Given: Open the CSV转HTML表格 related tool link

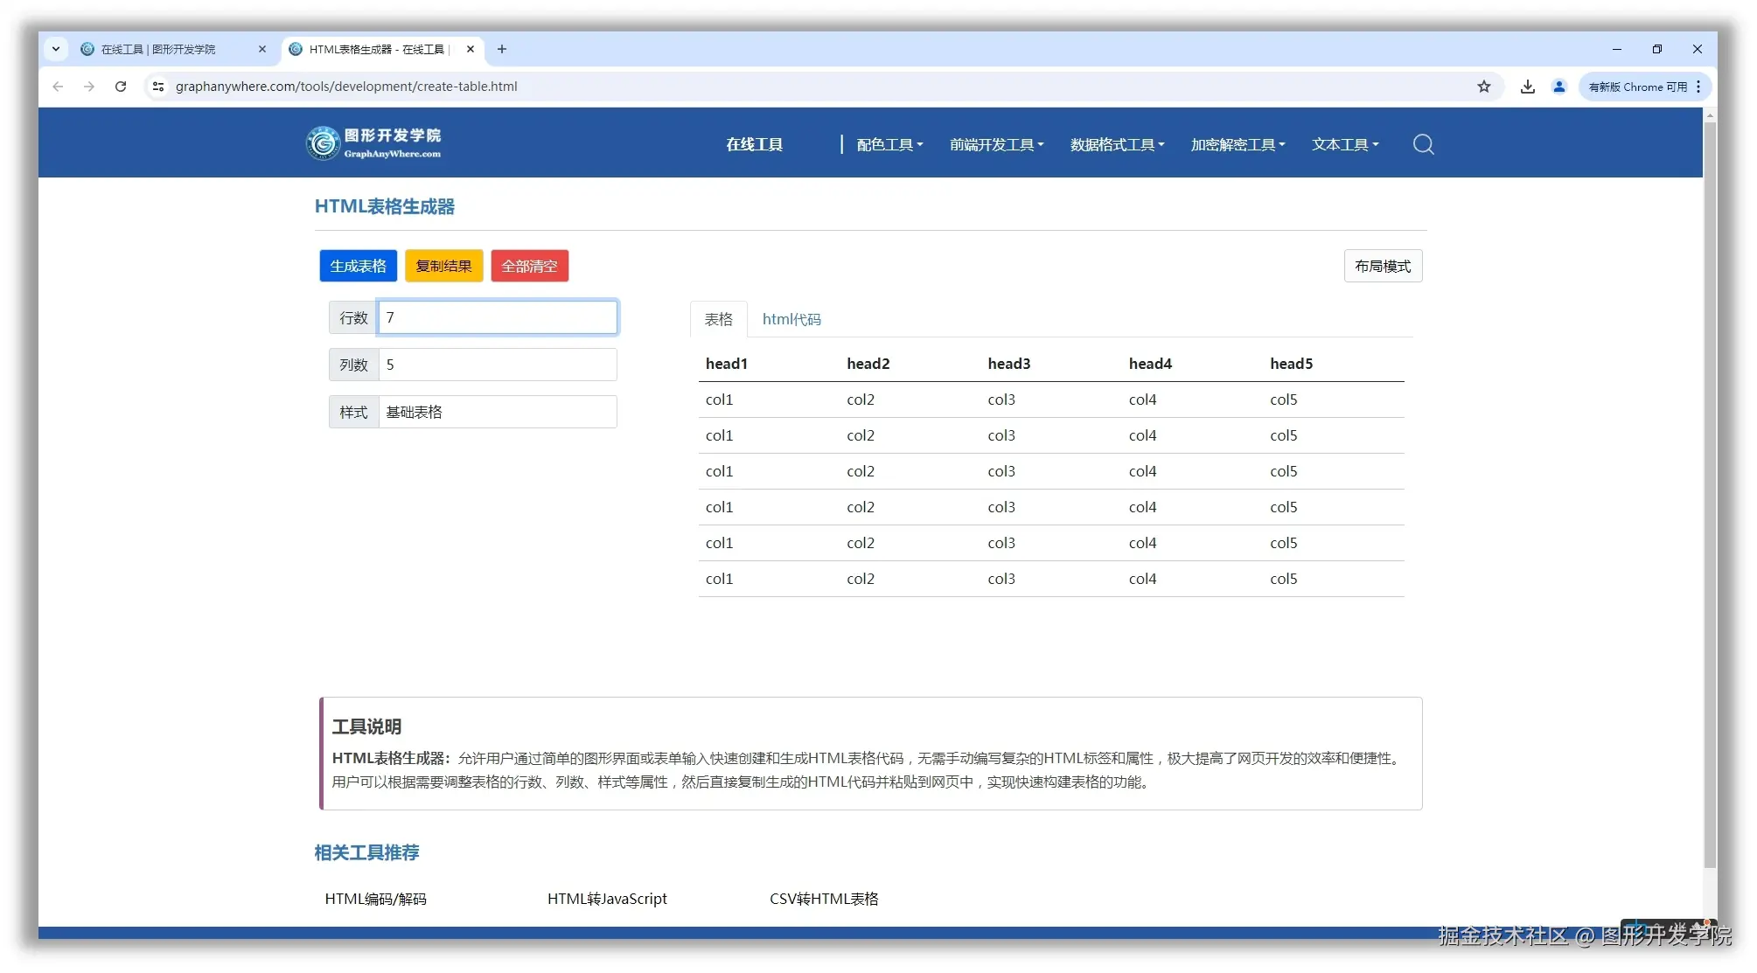Looking at the screenshot, I should (x=823, y=899).
